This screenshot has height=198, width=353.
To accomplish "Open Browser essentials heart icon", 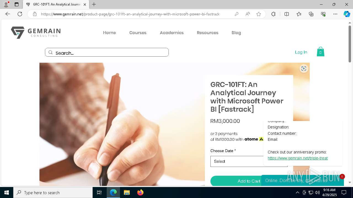I will tap(323, 14).
